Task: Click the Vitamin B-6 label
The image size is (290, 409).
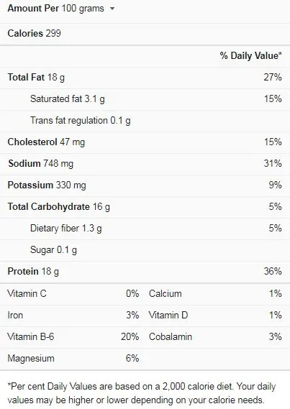Action: pos(31,336)
